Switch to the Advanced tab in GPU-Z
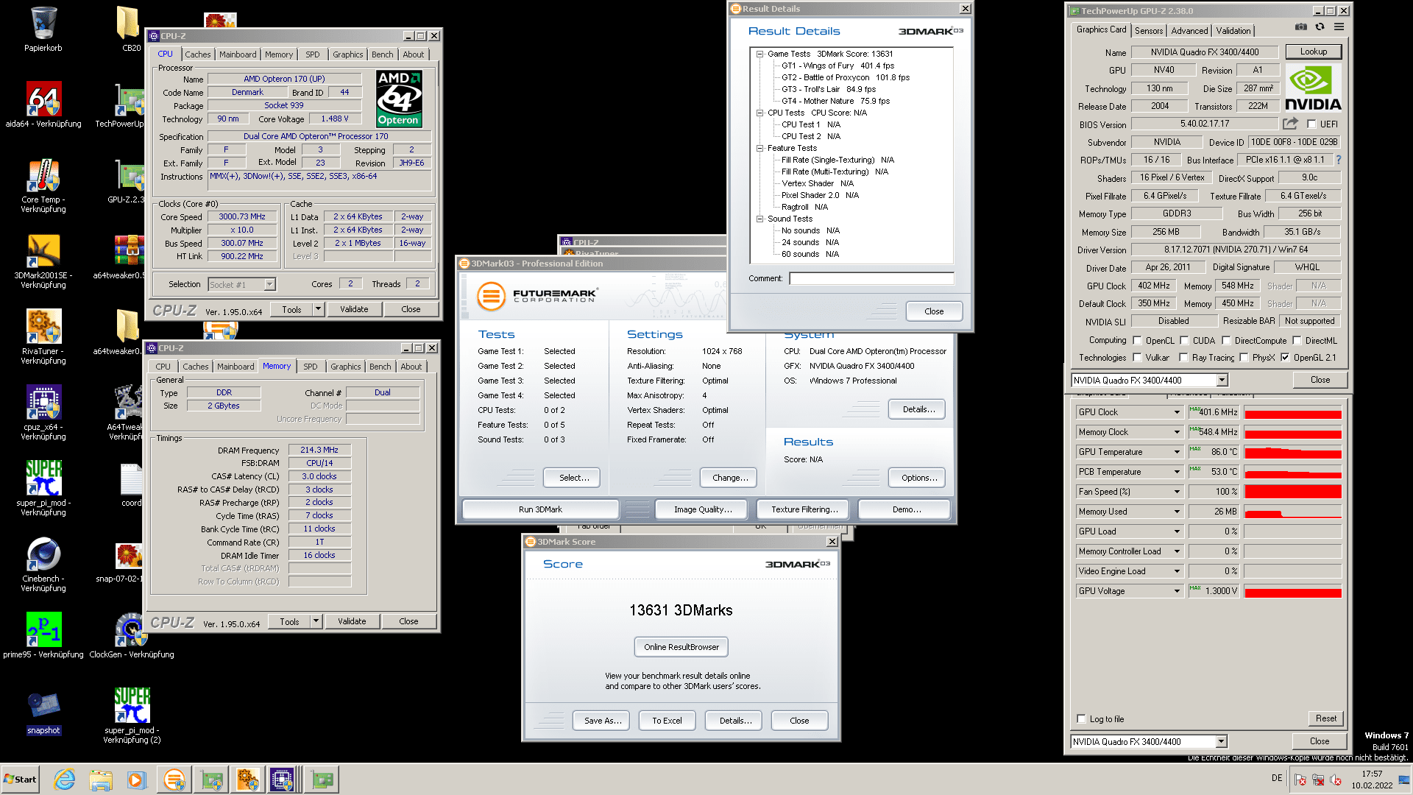1413x795 pixels. 1189,31
